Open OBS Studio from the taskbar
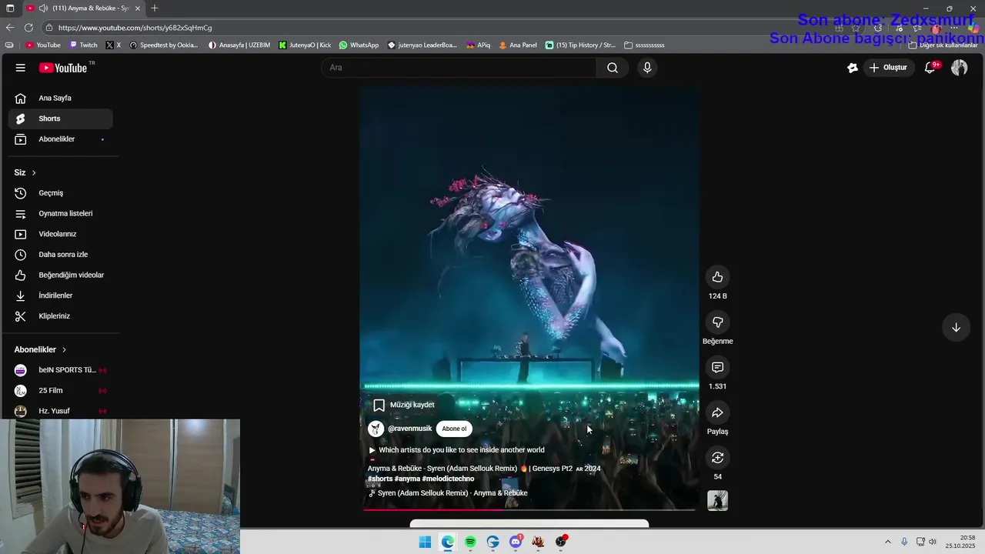985x554 pixels. coord(561,542)
